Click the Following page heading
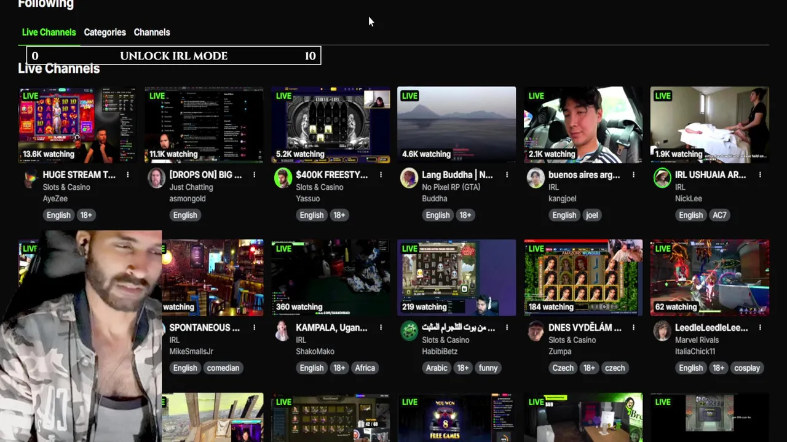 (x=46, y=4)
